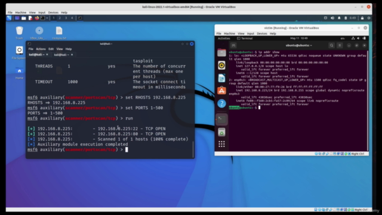The image size is (382, 215).
Task: Click Activities in the Ubuntu top bar
Action: (224, 38)
